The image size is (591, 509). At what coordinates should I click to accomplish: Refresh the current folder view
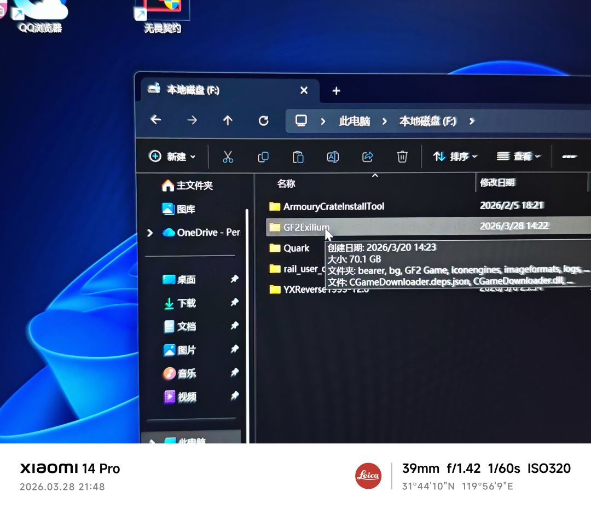pyautogui.click(x=263, y=120)
